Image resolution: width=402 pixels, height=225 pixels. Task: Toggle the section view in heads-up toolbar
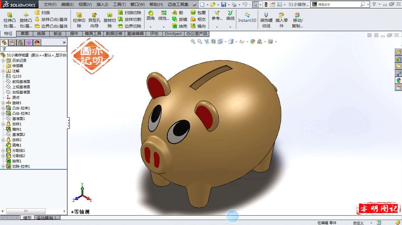(213, 41)
